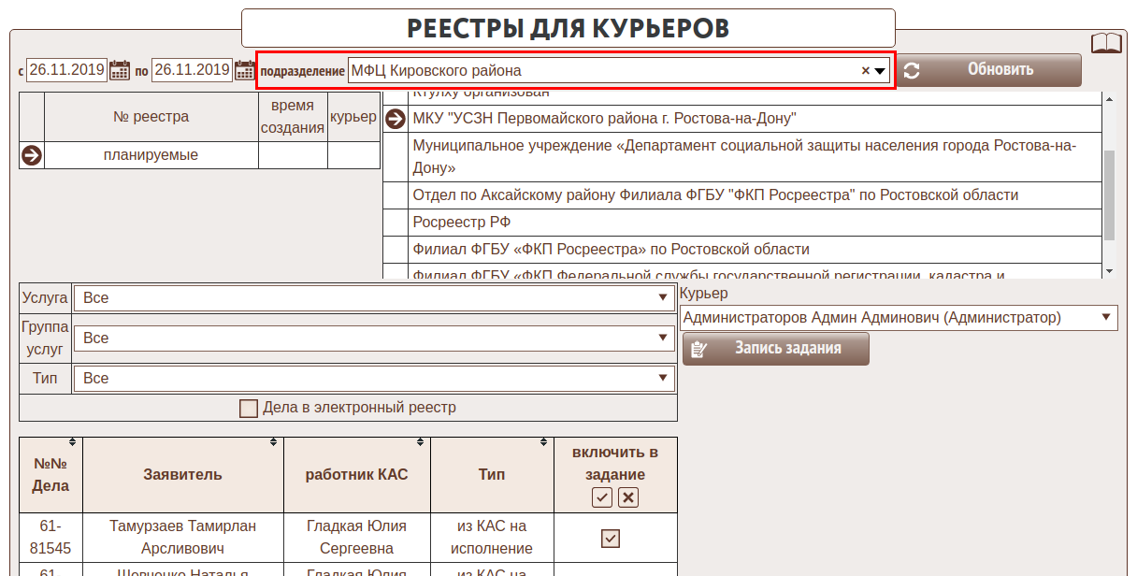Enable Дела в электронный реестр checkbox
The image size is (1137, 576).
click(249, 409)
